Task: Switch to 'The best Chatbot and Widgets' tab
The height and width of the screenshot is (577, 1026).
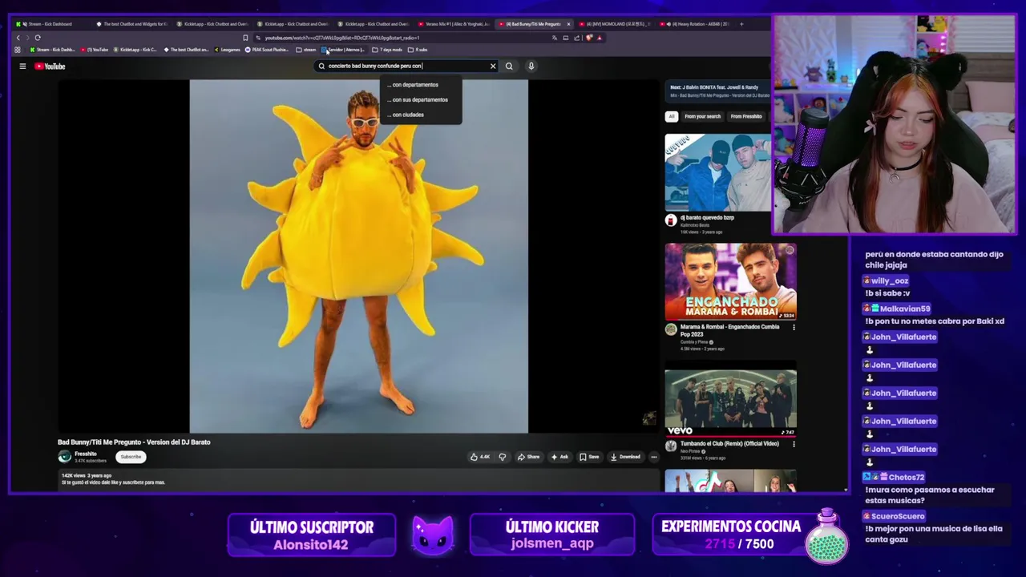Action: pyautogui.click(x=132, y=24)
